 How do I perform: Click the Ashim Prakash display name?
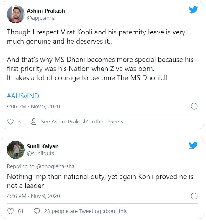click(x=46, y=11)
